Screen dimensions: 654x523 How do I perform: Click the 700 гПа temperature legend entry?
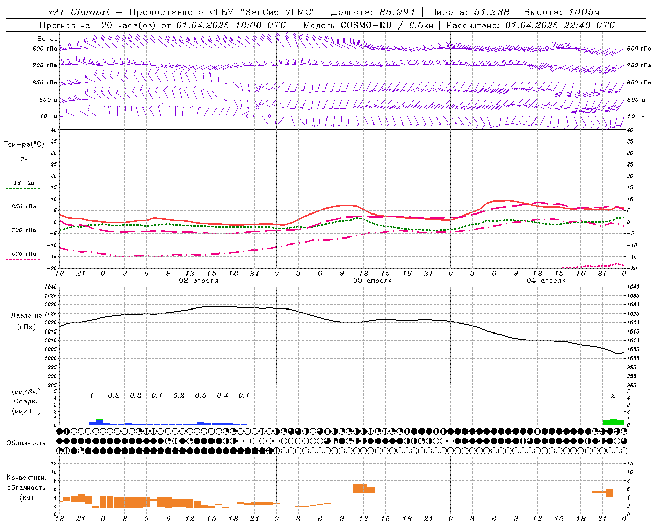click(24, 230)
